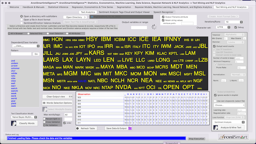The width and height of the screenshot is (256, 144).
Task: Click the Pattern input field
Action: pyautogui.click(x=21, y=54)
